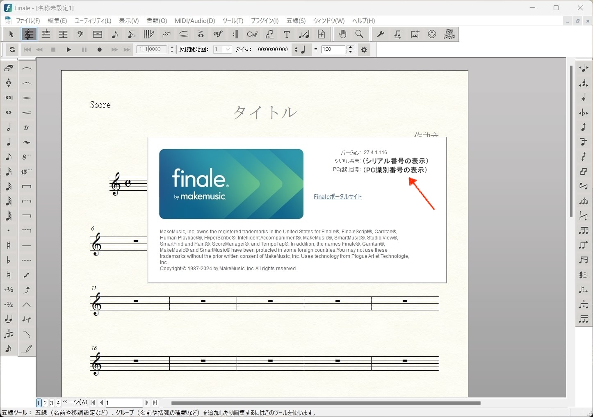Viewport: 593px width, 417px height.
Task: Open the MIDI/Audio(D) menu
Action: coord(195,21)
